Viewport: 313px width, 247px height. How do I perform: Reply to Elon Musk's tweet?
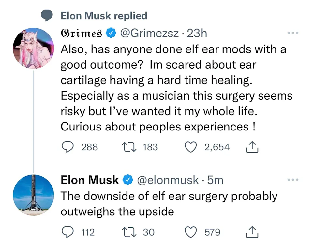(x=68, y=232)
